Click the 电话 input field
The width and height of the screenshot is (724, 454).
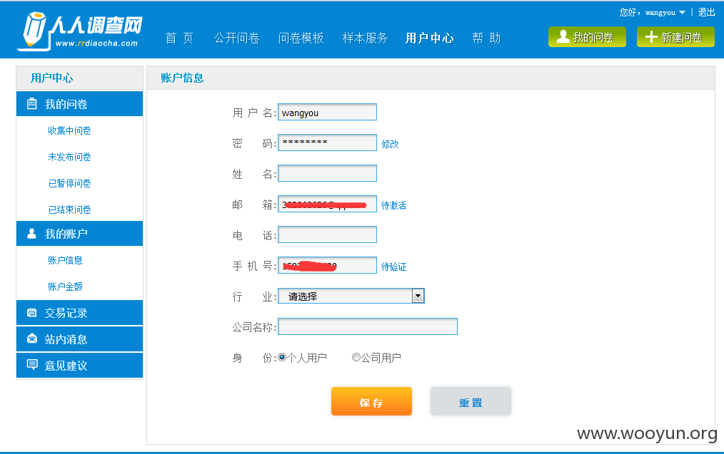point(327,234)
